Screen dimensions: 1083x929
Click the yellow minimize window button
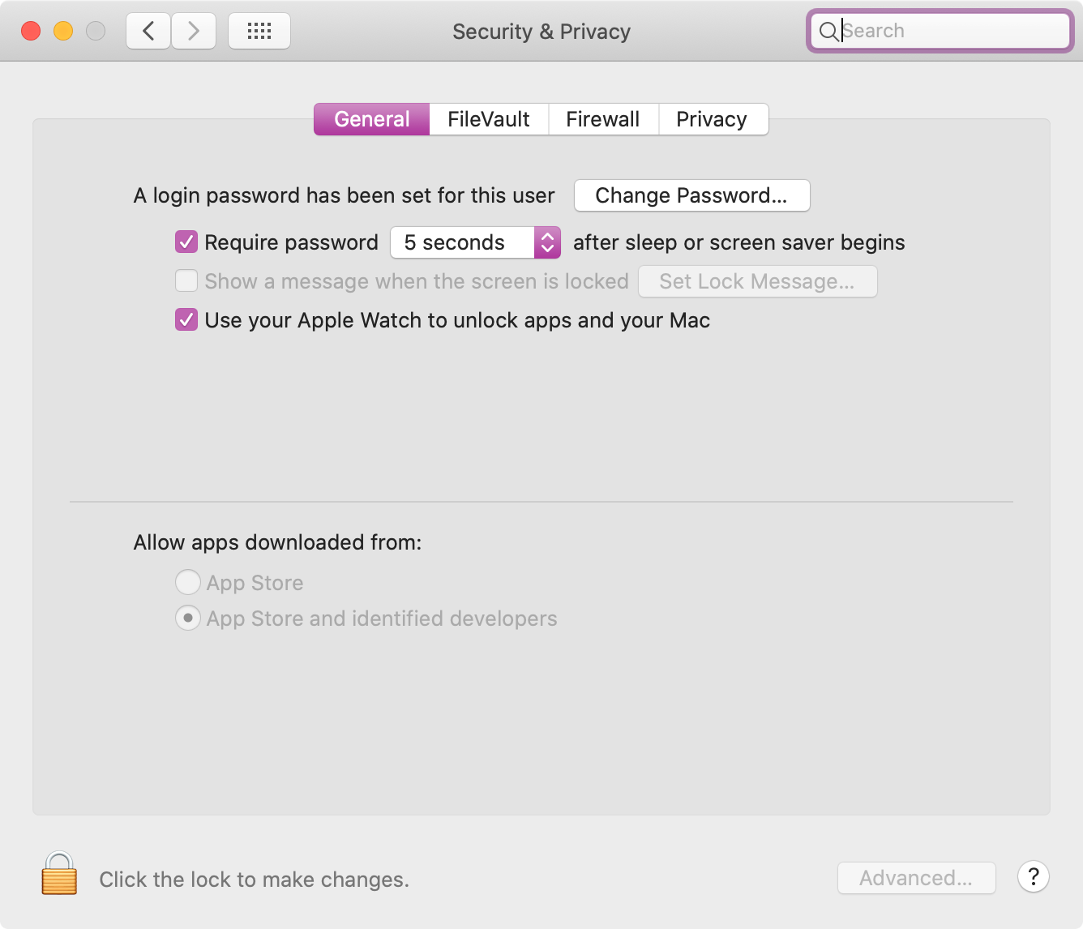point(63,31)
